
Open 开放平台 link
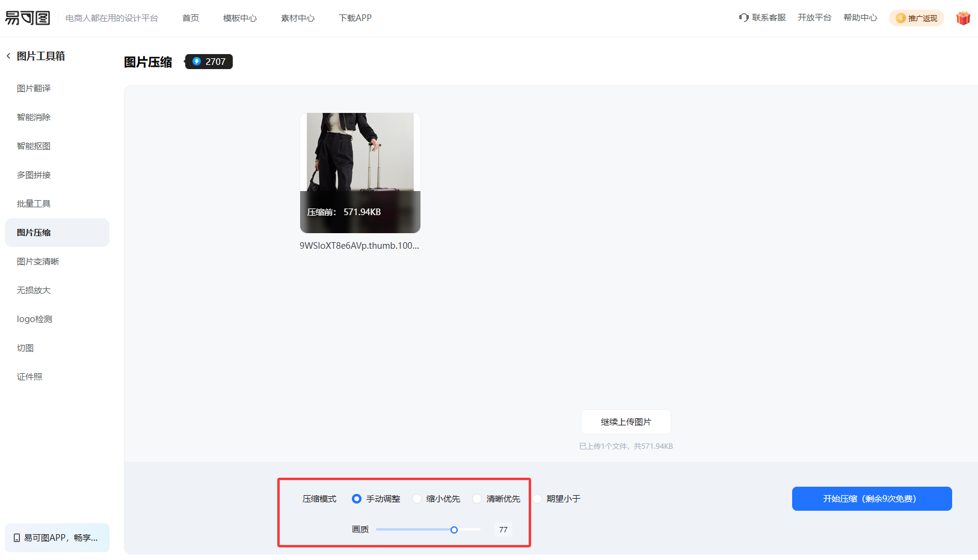pos(814,18)
